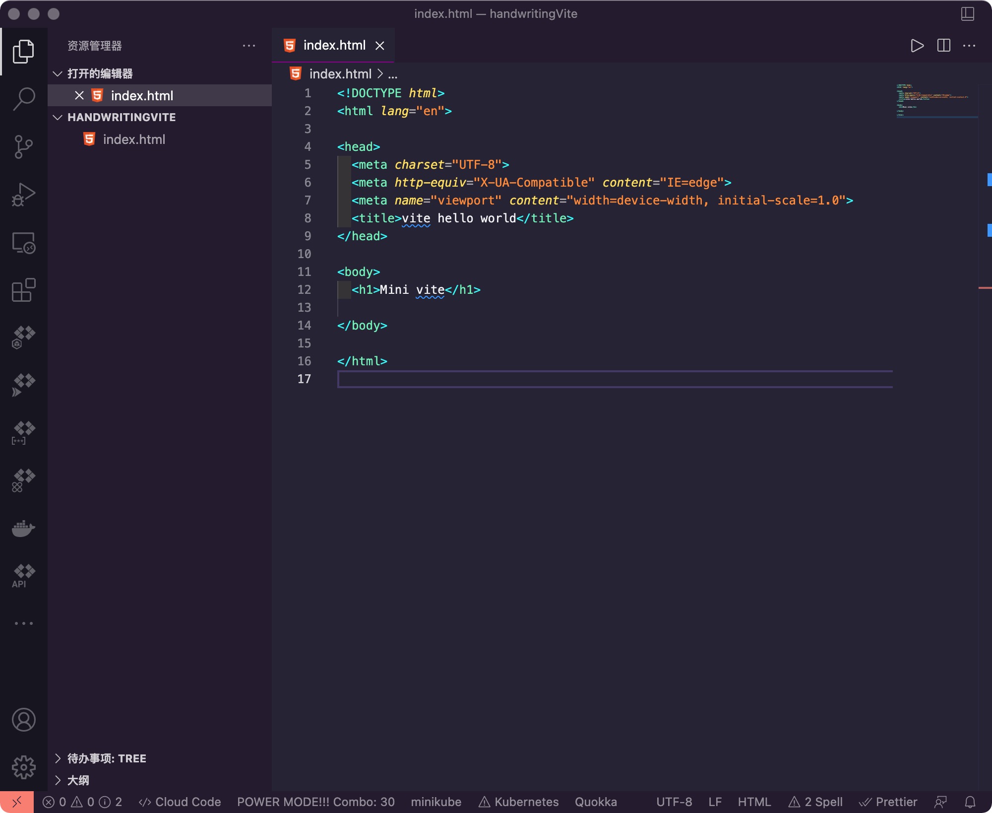Open the Remote Explorer icon

click(23, 242)
